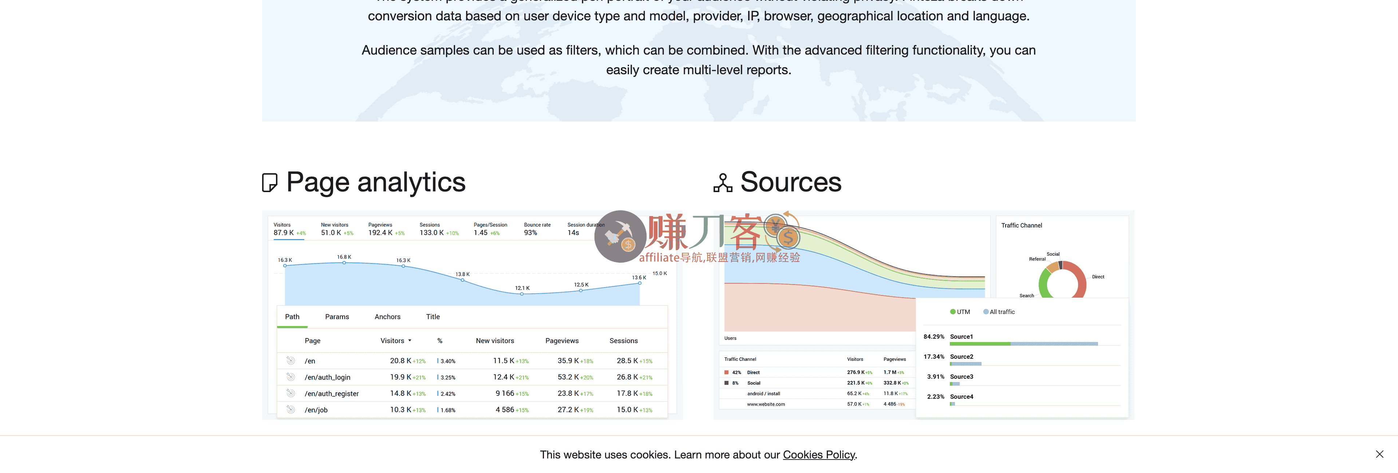
Task: Open the Cookies Policy link
Action: [818, 454]
